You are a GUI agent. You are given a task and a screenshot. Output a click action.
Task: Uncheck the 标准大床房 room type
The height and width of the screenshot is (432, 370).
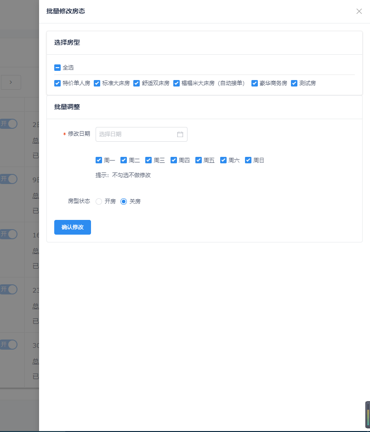(x=97, y=83)
